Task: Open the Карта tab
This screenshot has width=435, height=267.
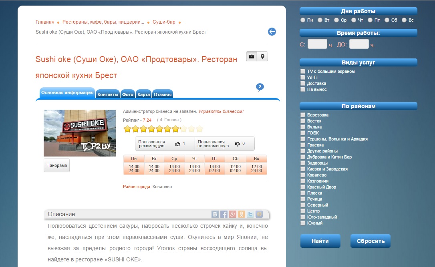Action: 144,94
